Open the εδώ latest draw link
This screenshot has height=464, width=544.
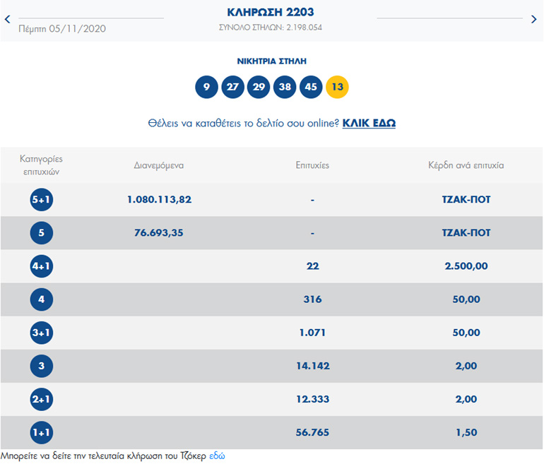217,456
